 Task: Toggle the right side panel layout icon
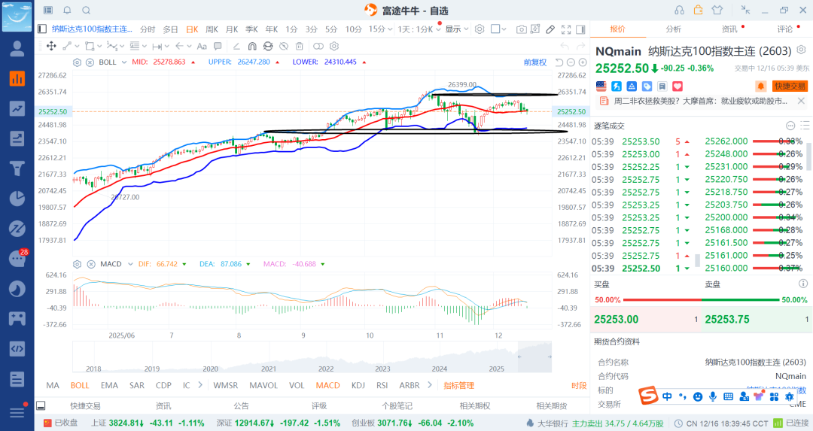(x=580, y=29)
